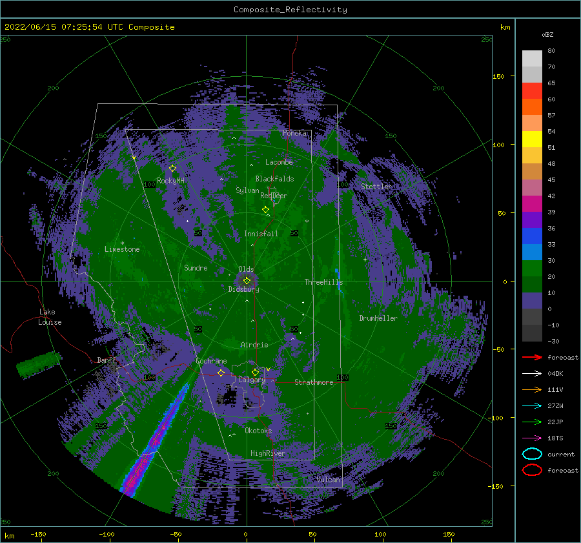Click the Airdrie label
This screenshot has height=543, width=581.
254,345
